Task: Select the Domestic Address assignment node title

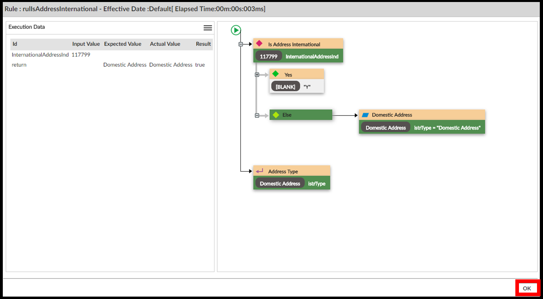Action: 392,115
